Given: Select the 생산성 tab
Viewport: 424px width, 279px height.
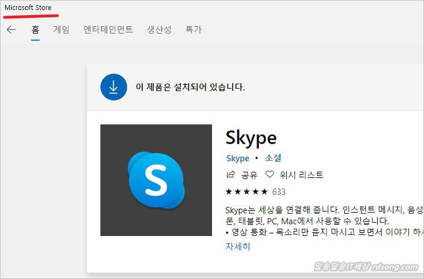Looking at the screenshot, I should pos(159,29).
